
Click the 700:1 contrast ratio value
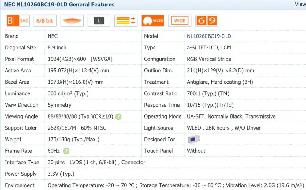click(208, 93)
